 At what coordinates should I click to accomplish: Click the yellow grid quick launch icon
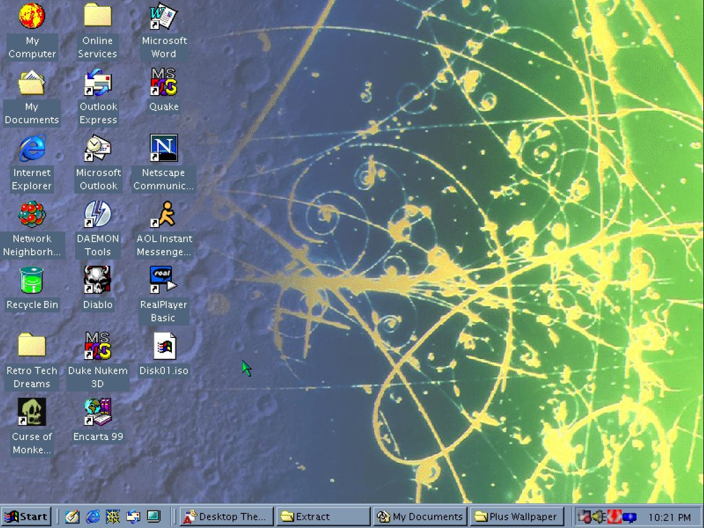pyautogui.click(x=113, y=517)
